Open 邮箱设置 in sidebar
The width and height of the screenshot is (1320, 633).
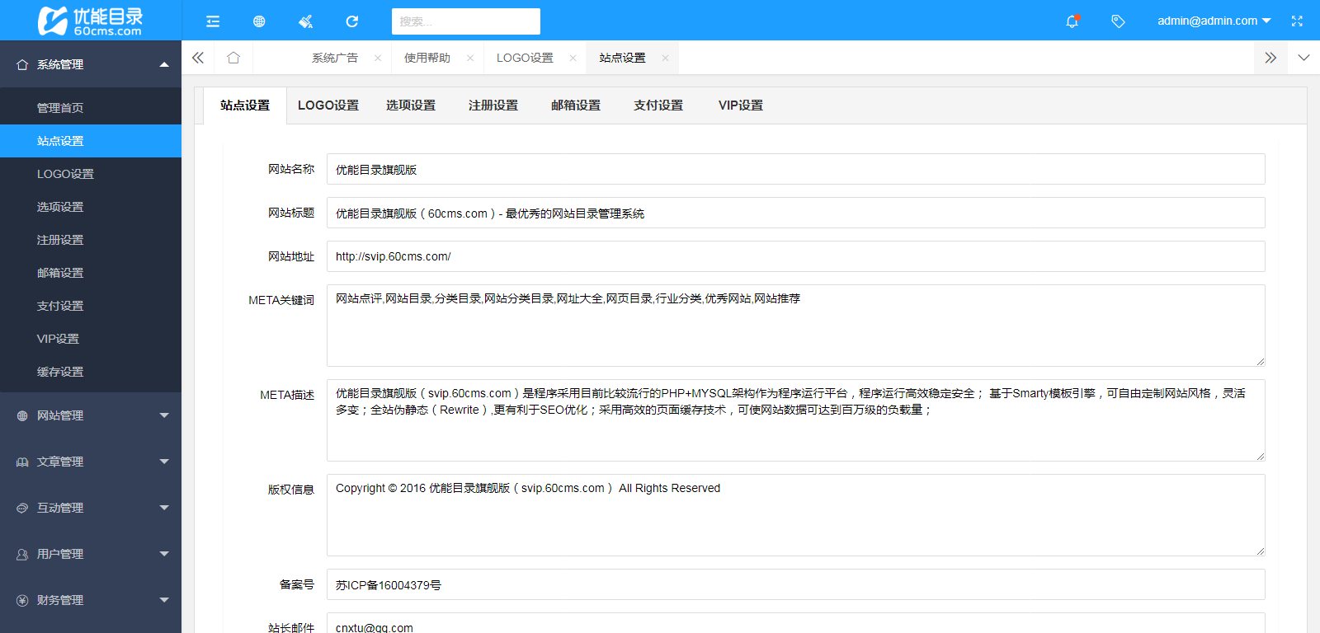click(x=91, y=273)
